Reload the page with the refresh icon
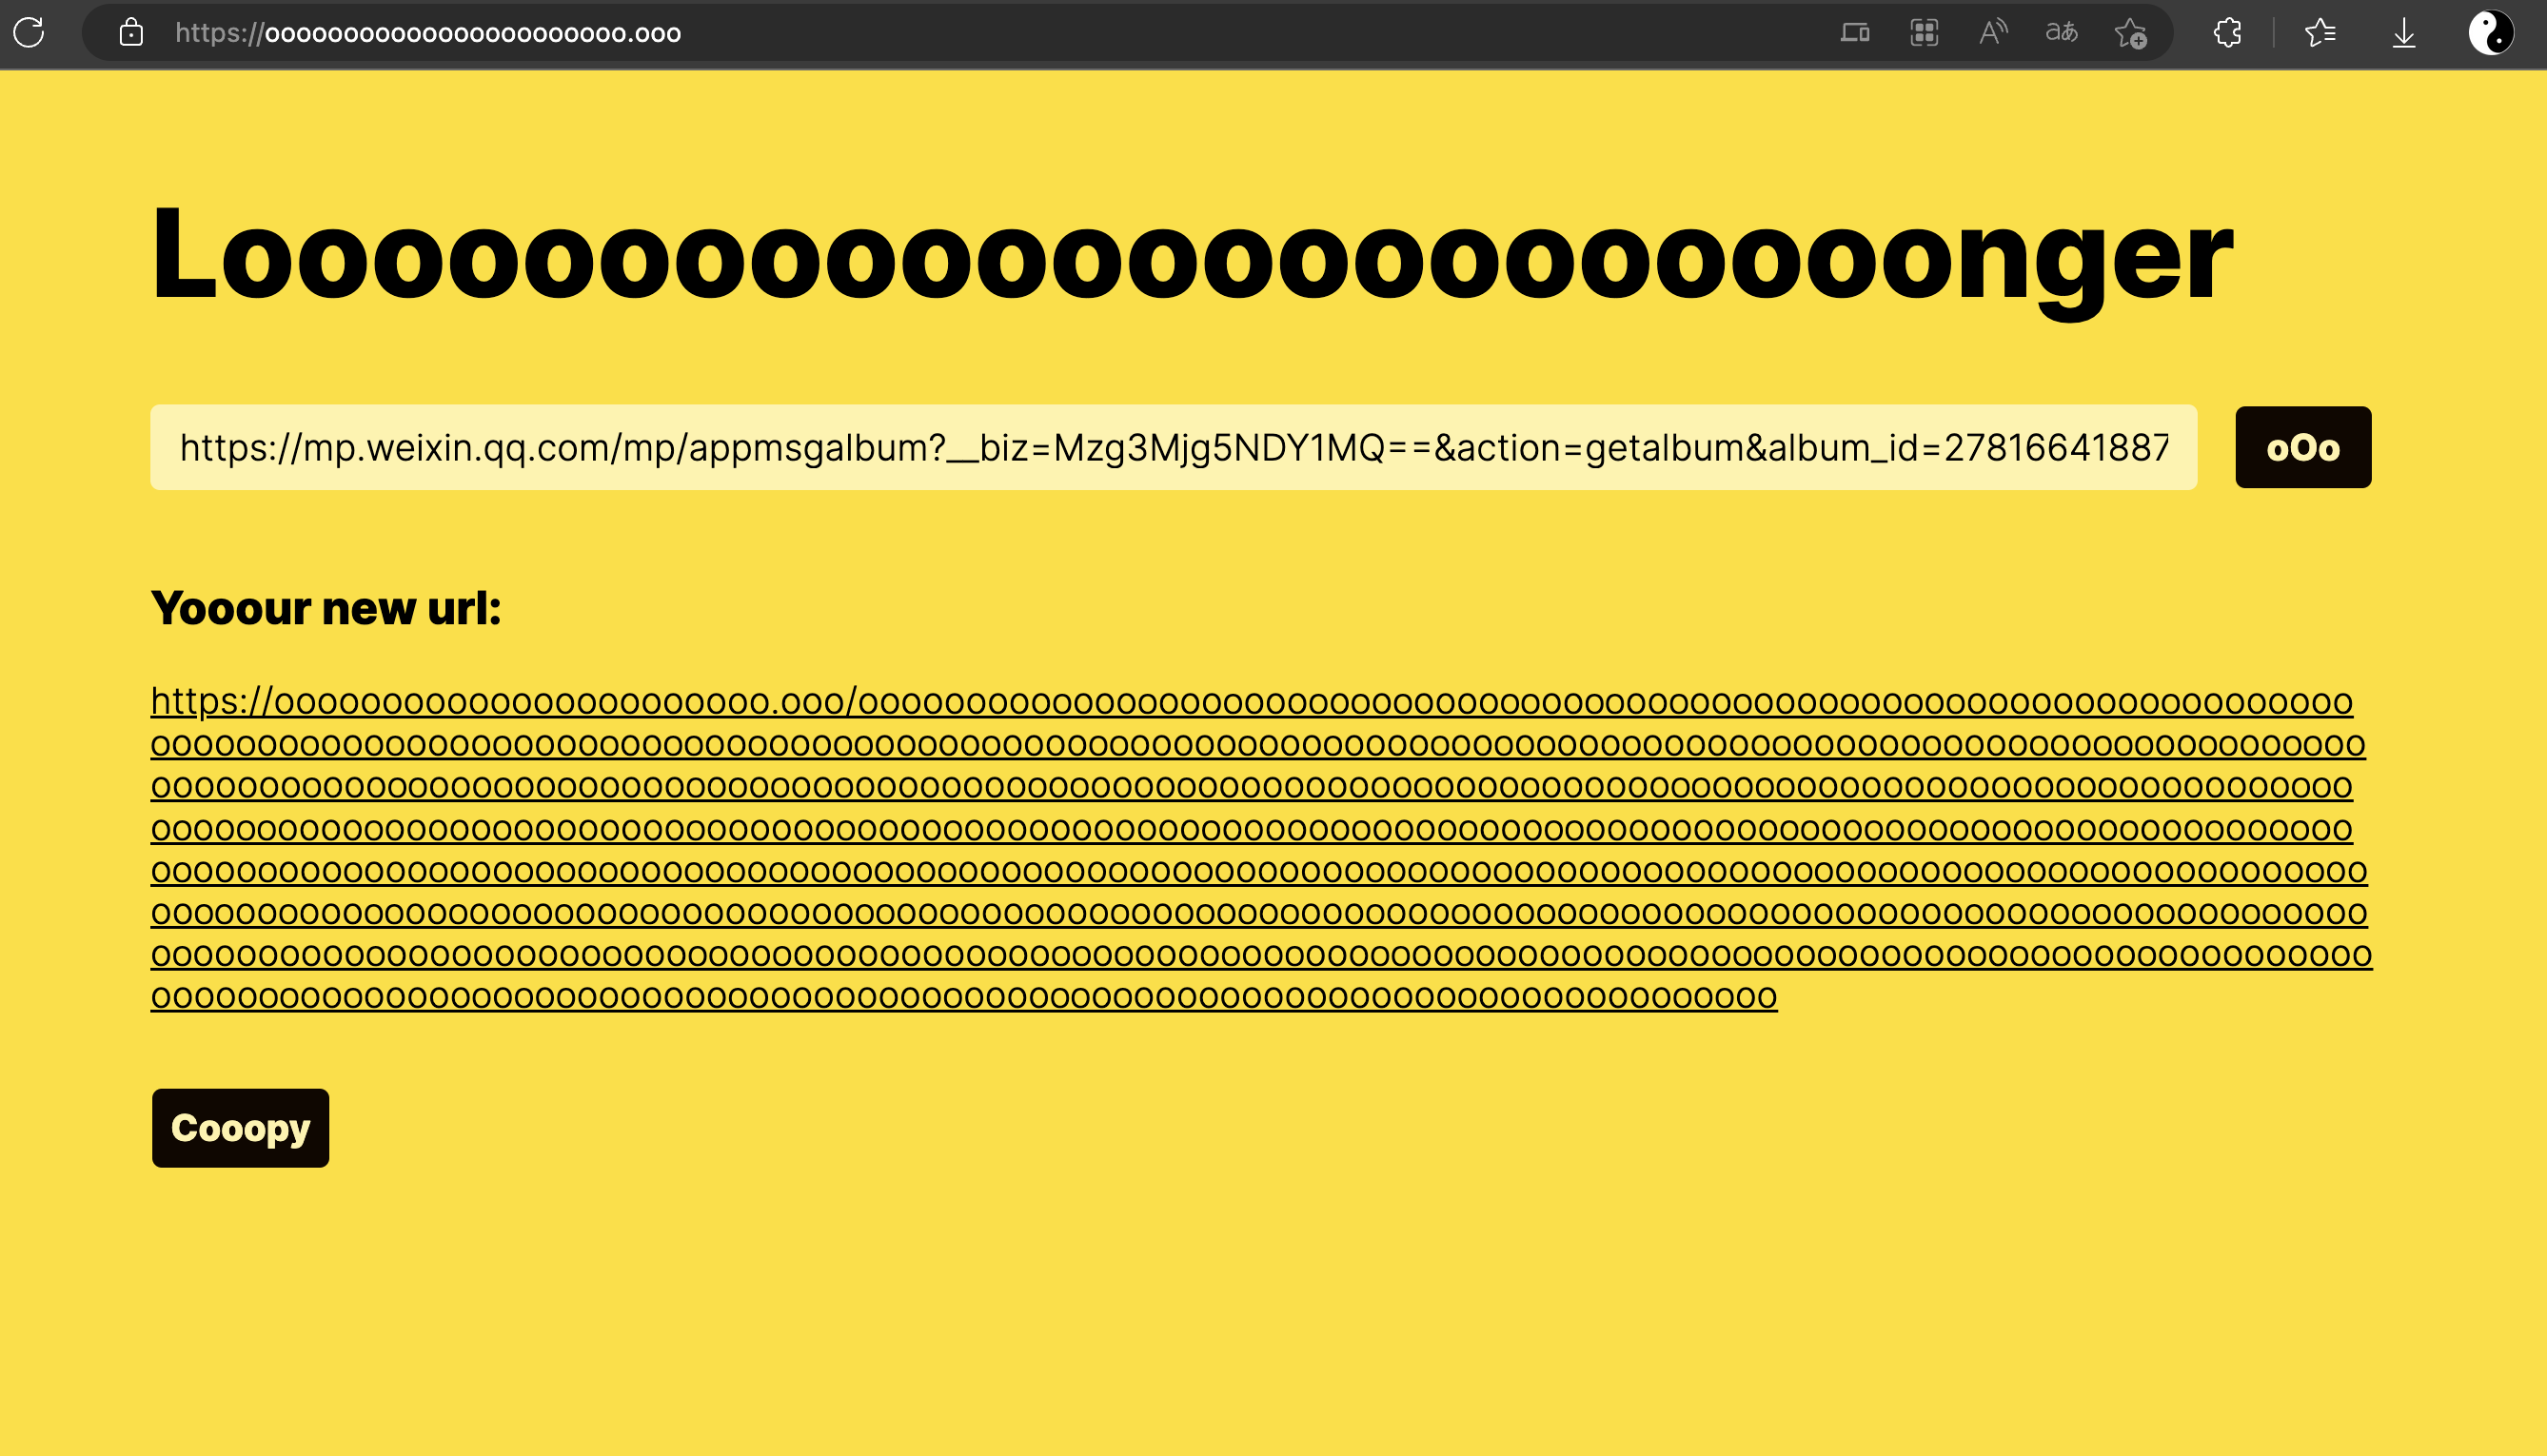The height and width of the screenshot is (1456, 2547). point(29,33)
